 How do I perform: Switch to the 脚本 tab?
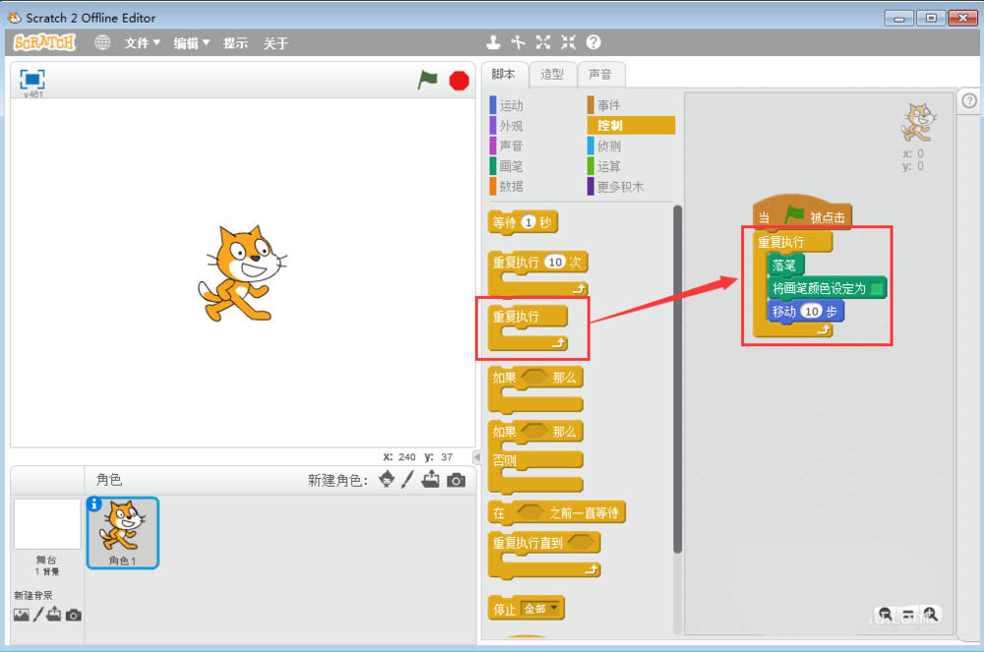pos(503,75)
